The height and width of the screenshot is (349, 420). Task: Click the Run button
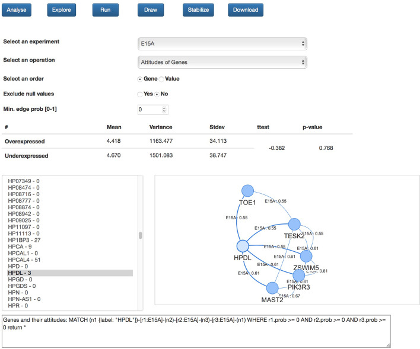[106, 10]
